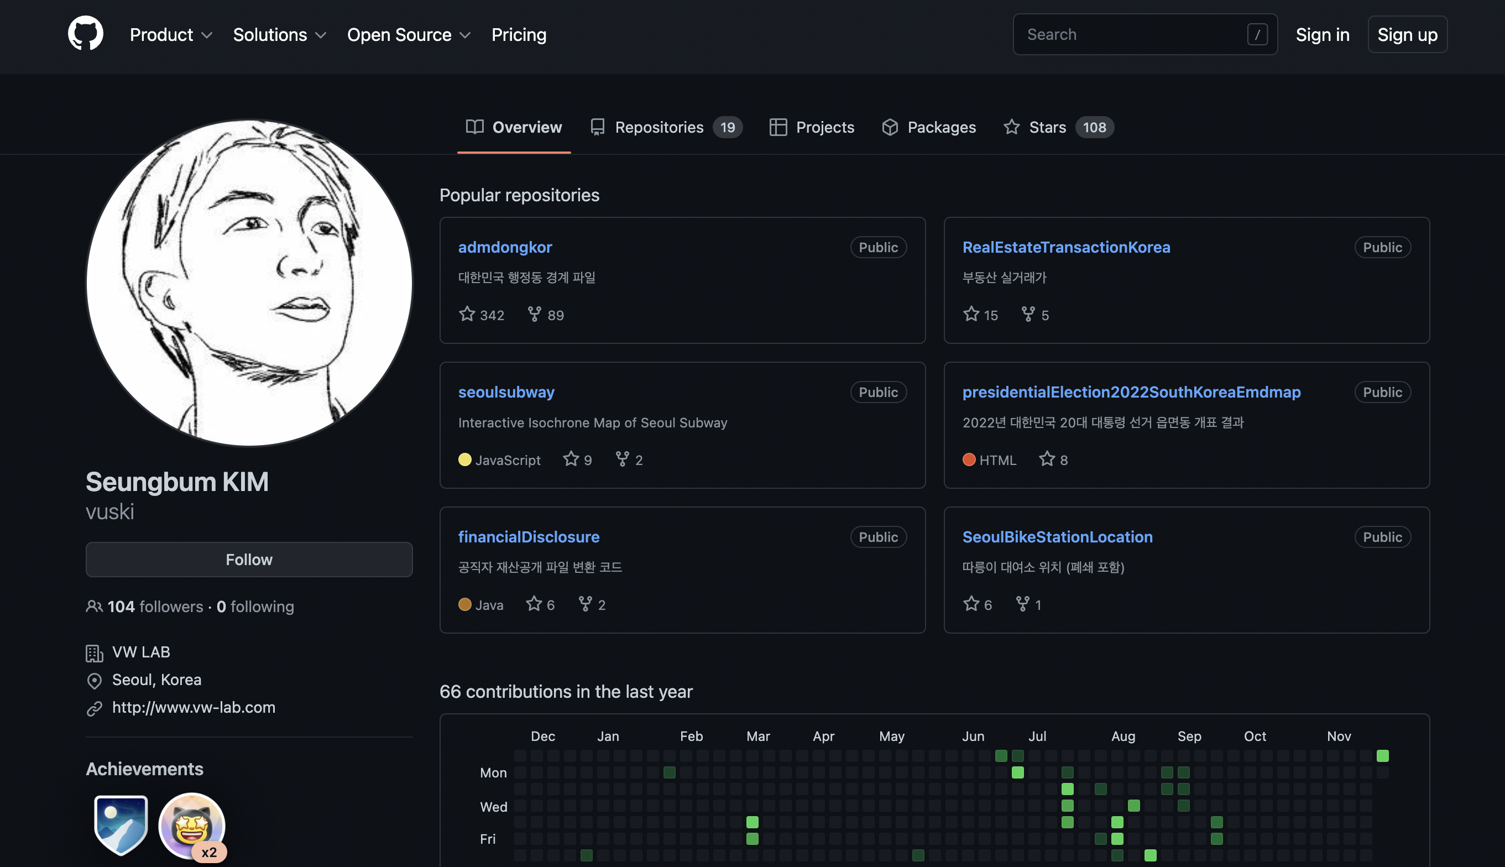Click the star icon on seoulsubway
The height and width of the screenshot is (867, 1505).
571,458
